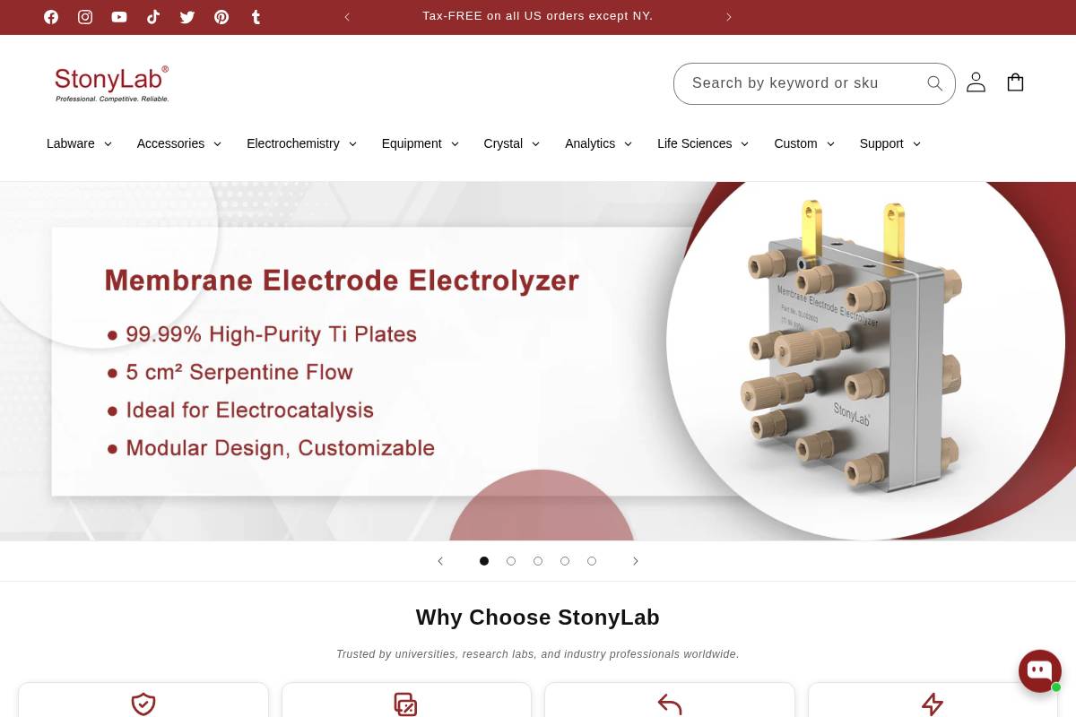Image resolution: width=1076 pixels, height=717 pixels.
Task: Show next announcement in top bar
Action: pyautogui.click(x=729, y=17)
